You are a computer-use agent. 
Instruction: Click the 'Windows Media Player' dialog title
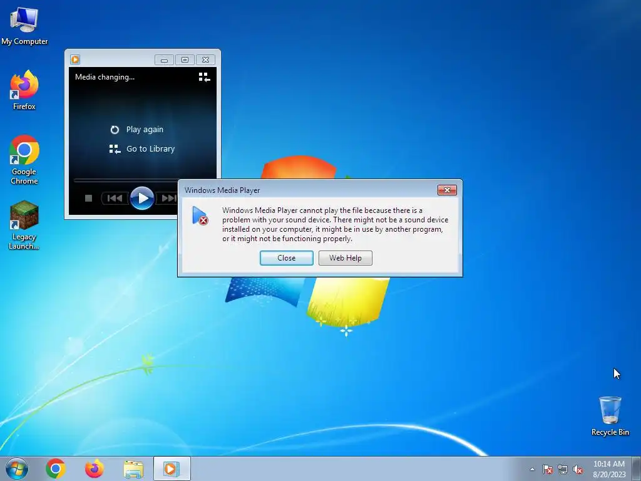pos(222,190)
